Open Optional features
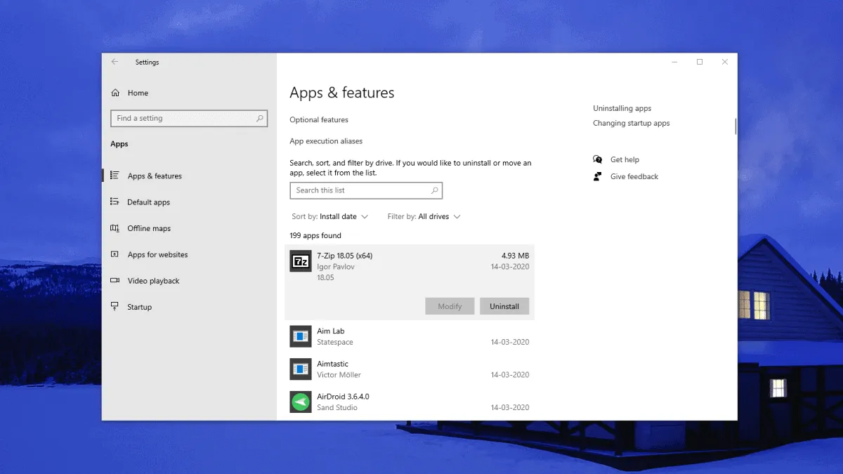 point(318,119)
